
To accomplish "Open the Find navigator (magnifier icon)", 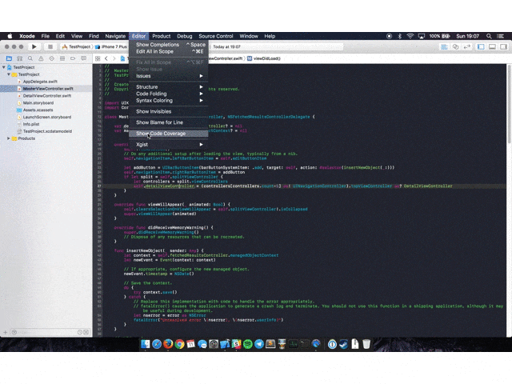I will click(x=30, y=58).
